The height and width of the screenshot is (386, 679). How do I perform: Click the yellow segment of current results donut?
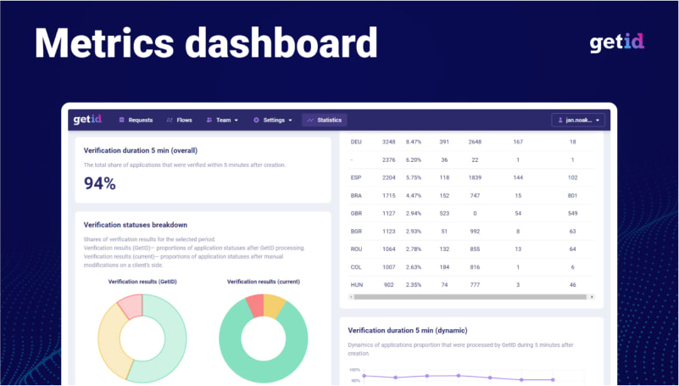point(273,305)
